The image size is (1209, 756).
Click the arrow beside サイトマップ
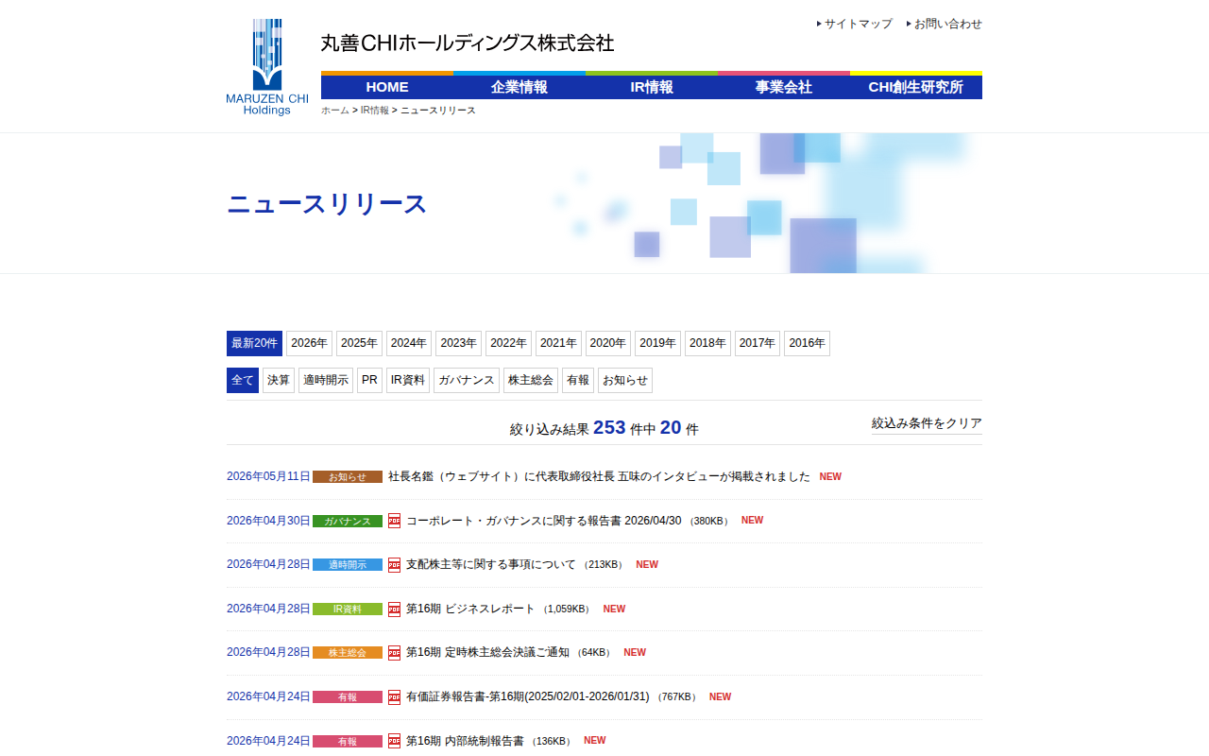[x=819, y=24]
